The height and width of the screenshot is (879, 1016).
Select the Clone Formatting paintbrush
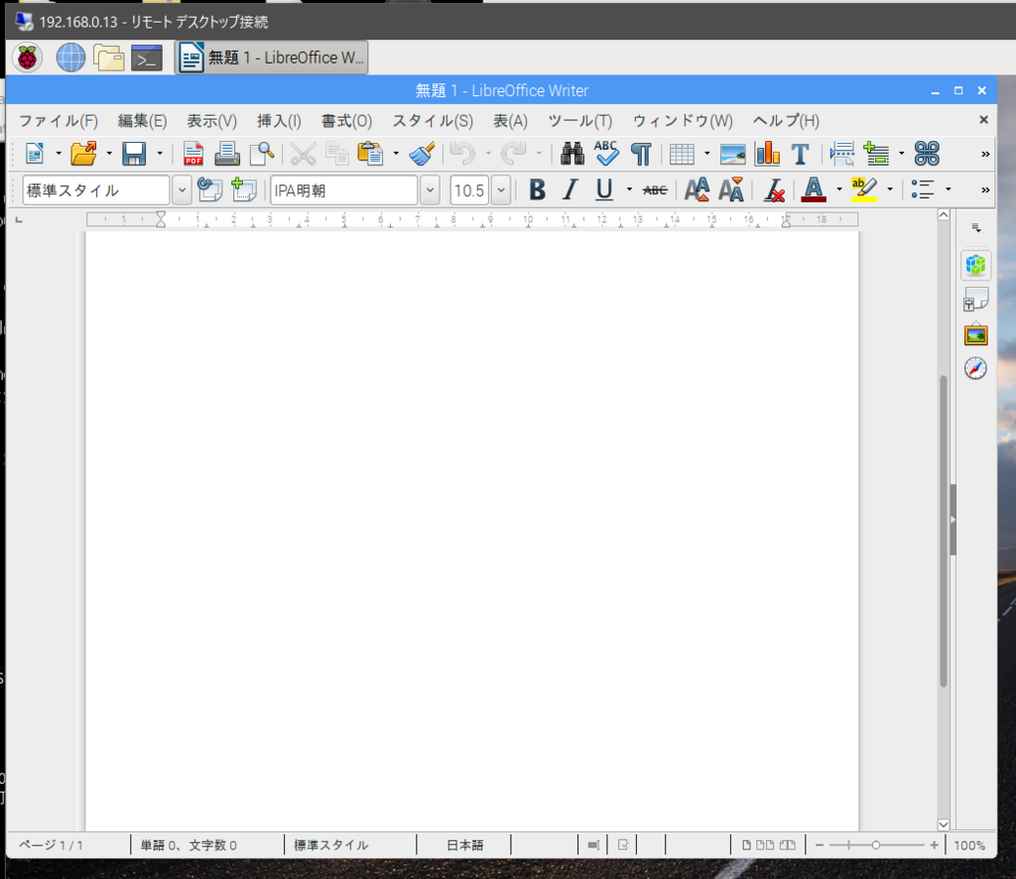[x=423, y=154]
